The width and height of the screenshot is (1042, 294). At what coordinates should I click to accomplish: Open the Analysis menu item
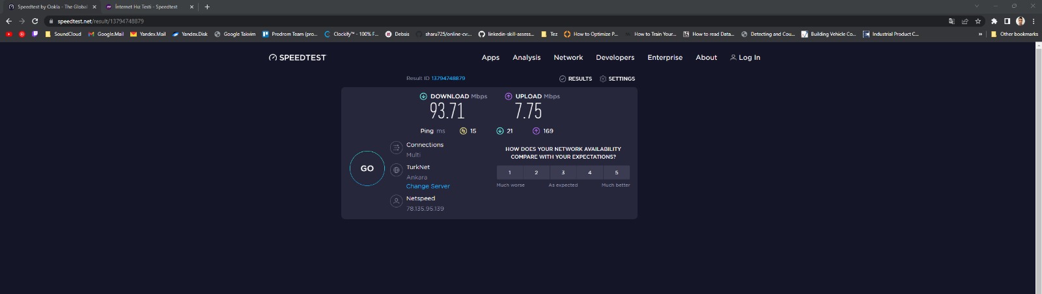(526, 58)
